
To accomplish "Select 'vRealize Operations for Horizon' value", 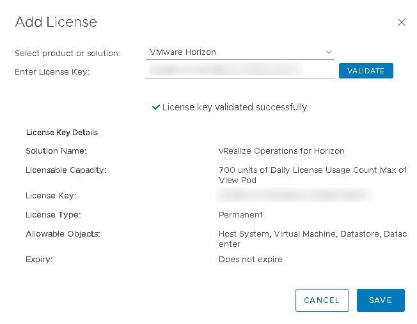I will (x=281, y=151).
